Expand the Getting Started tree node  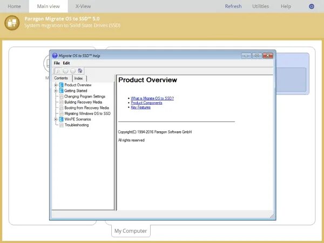[56, 91]
